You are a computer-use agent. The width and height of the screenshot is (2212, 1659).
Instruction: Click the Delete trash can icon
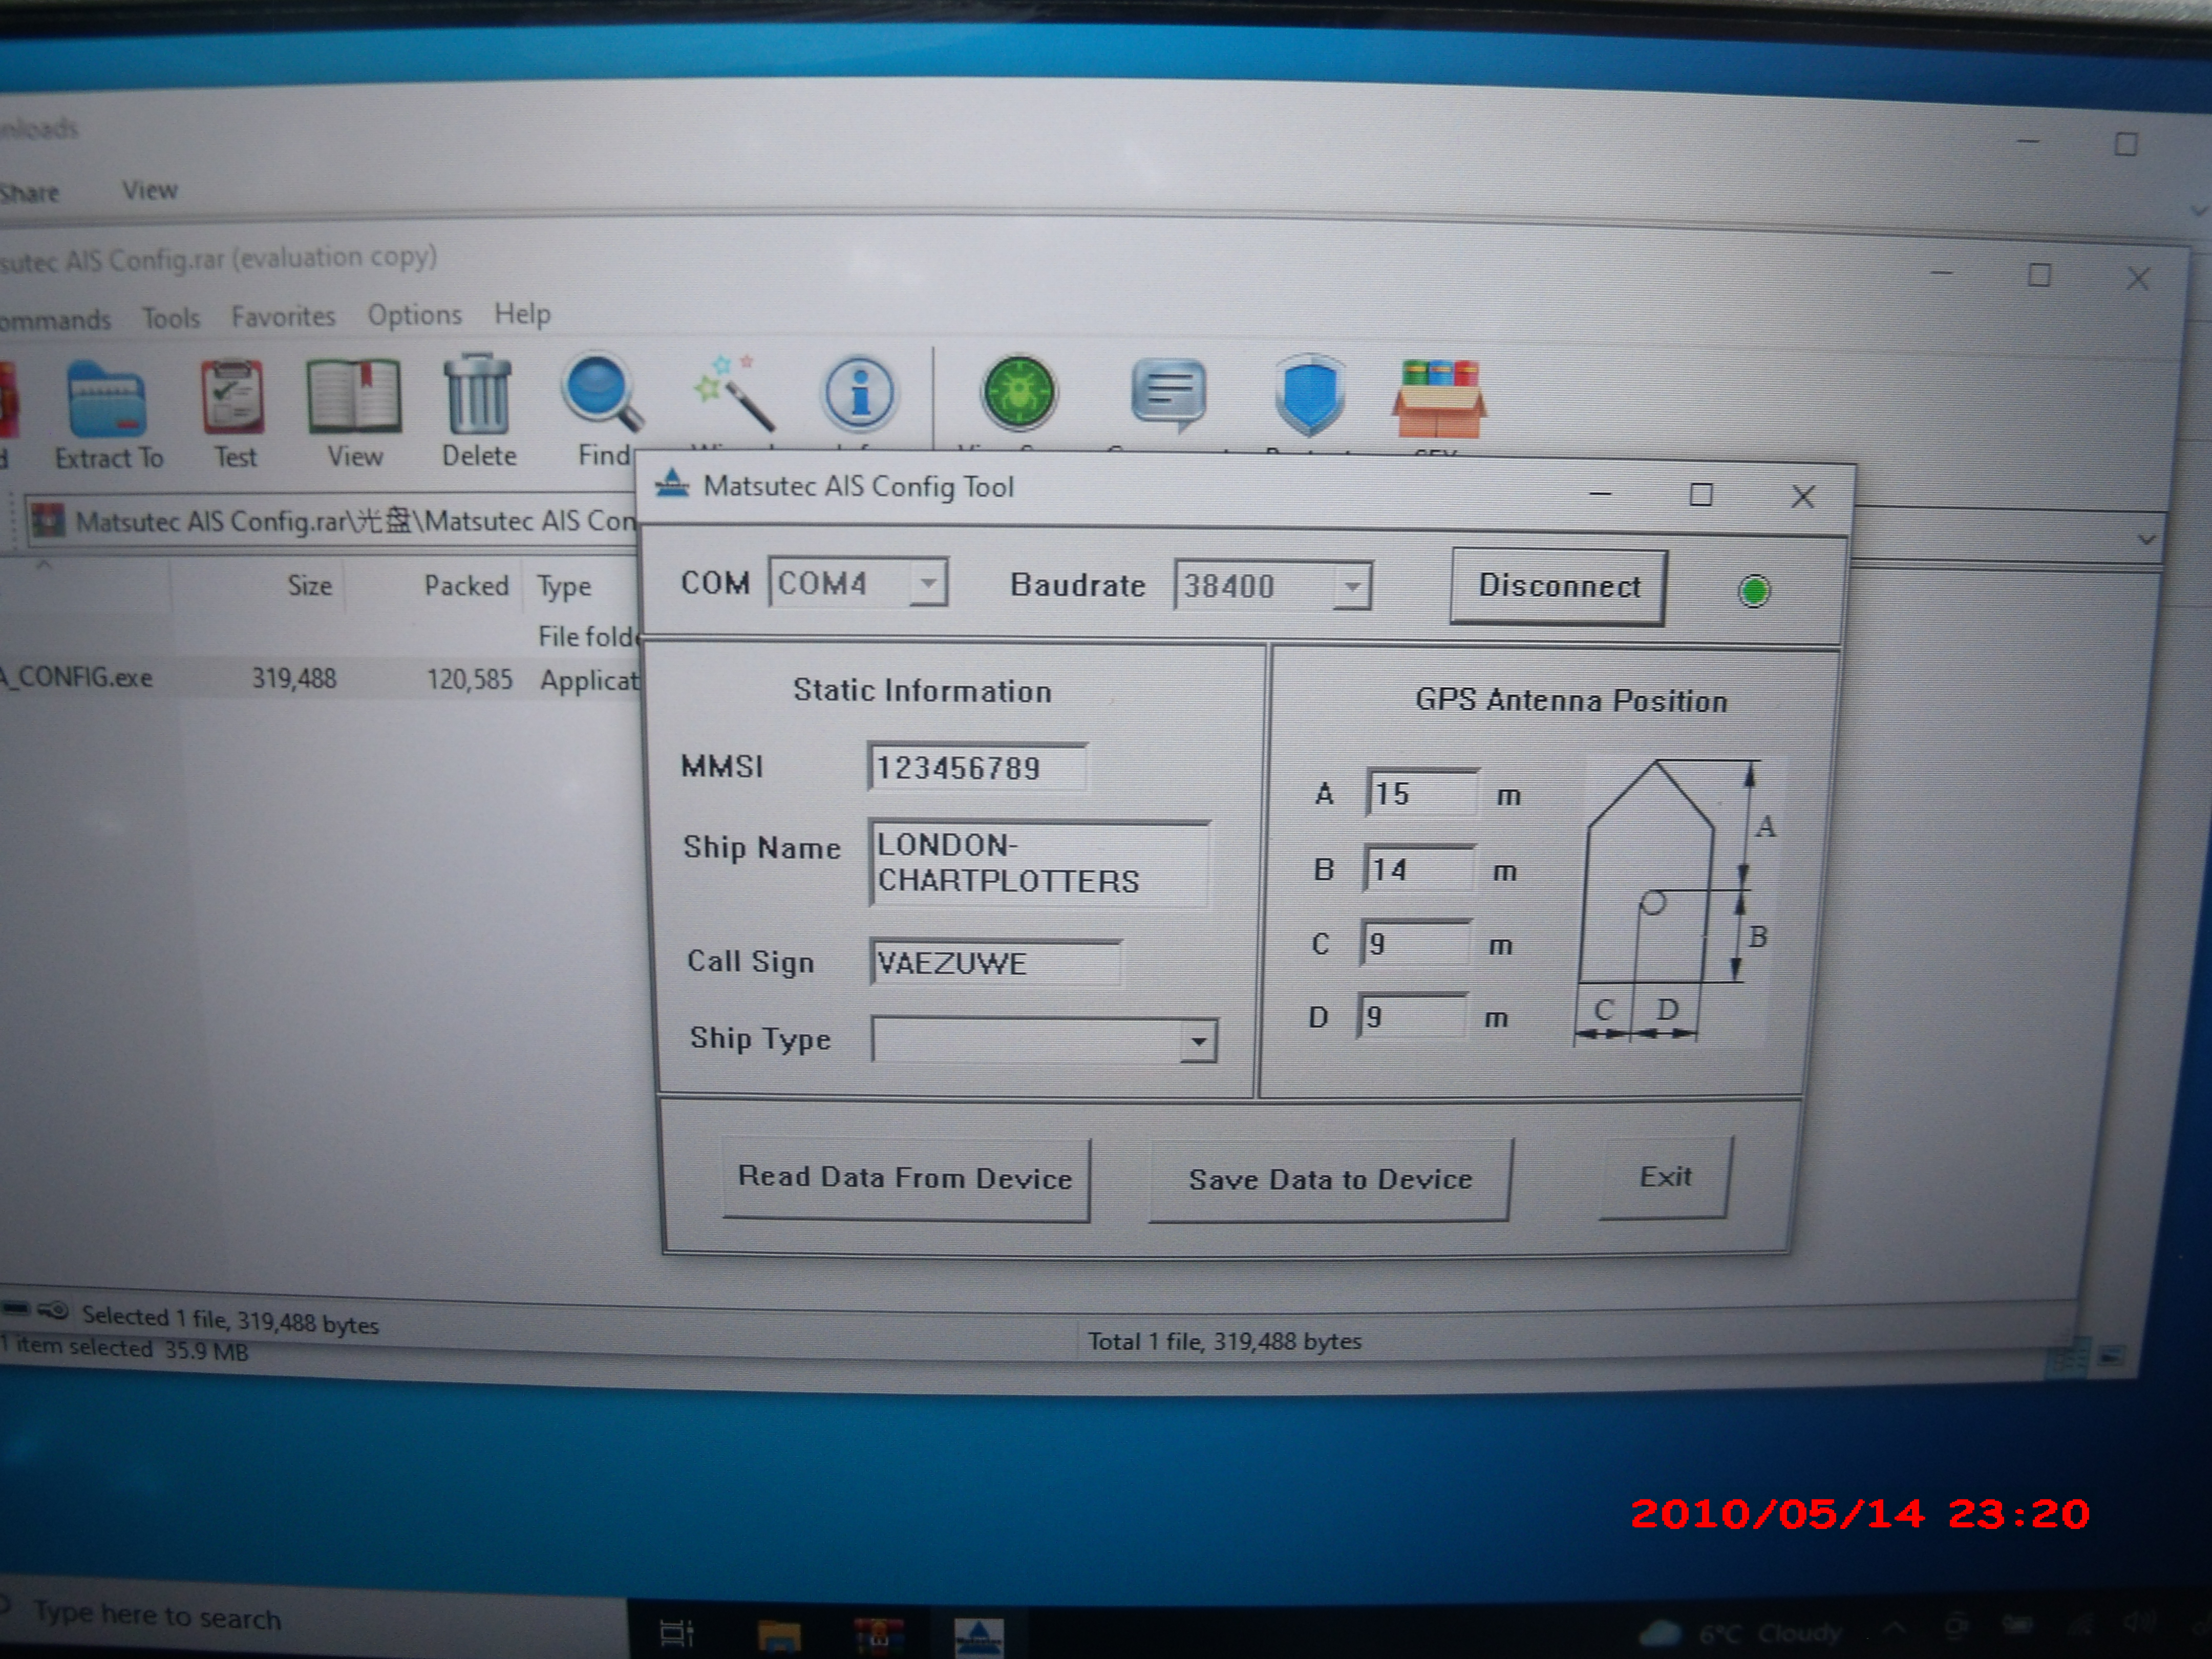pyautogui.click(x=478, y=393)
